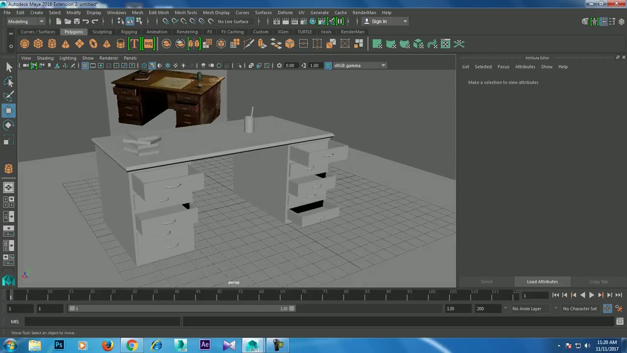Open the Sign In dropdown

coord(385,22)
